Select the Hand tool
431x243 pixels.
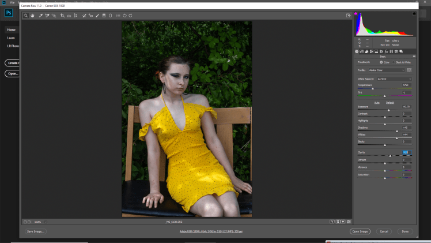pyautogui.click(x=33, y=16)
